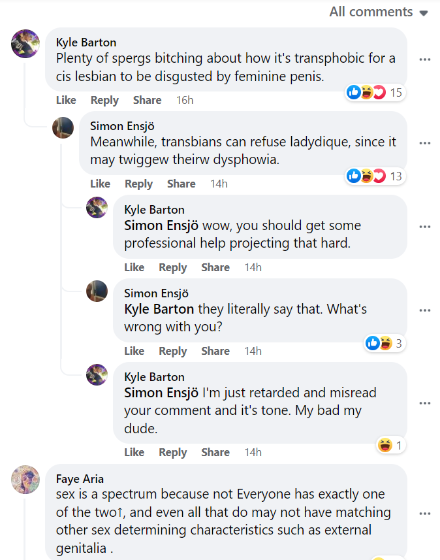This screenshot has height=560, width=440.
Task: View the 15 reactions on Kyle Barton's comment
Action: click(375, 93)
